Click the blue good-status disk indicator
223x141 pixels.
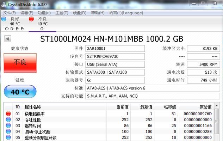(x=4, y=19)
